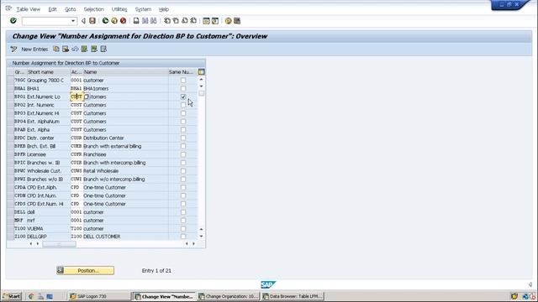This screenshot has height=302, width=538.
Task: Click the green Enter checkmark icon
Action: [13, 21]
